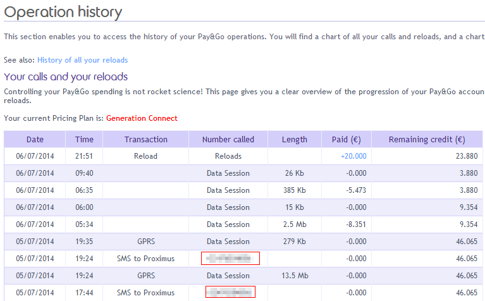This screenshot has width=485, height=301.
Task: Click the Remaining credit (€) column header
Action: pos(427,139)
